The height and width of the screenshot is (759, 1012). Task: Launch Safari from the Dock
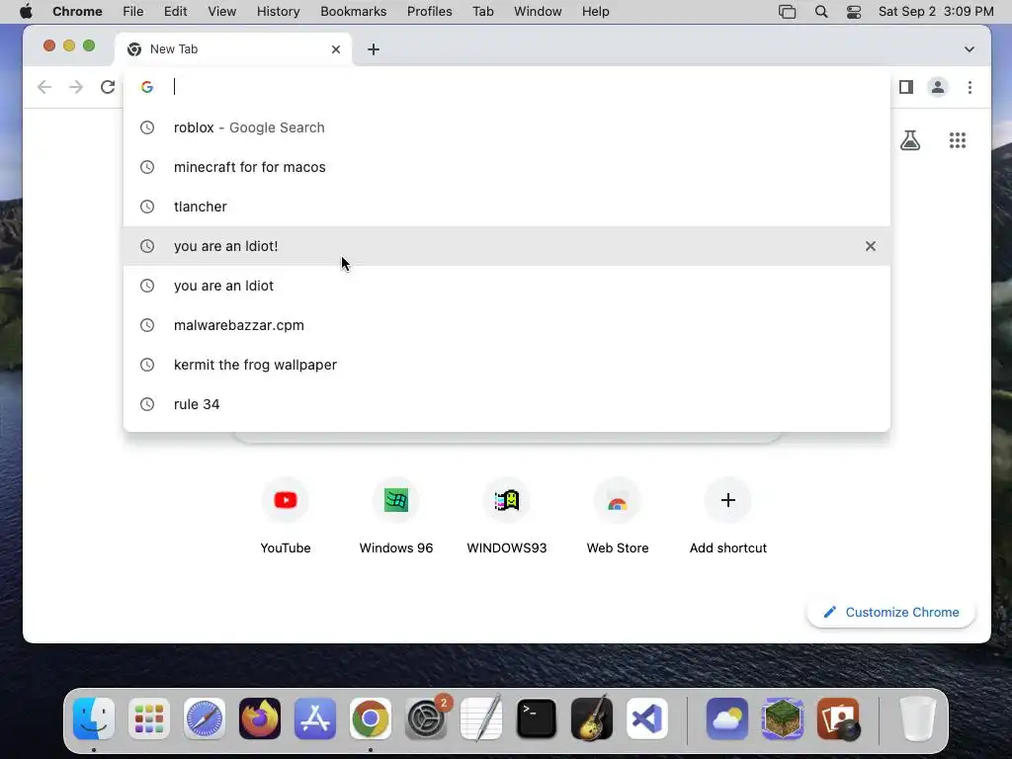(205, 718)
